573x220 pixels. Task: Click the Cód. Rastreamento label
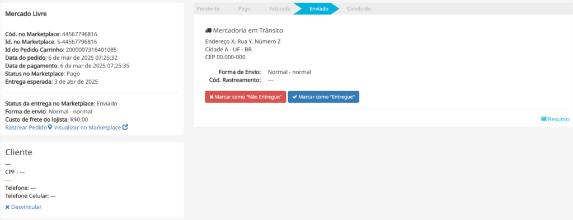[235, 80]
